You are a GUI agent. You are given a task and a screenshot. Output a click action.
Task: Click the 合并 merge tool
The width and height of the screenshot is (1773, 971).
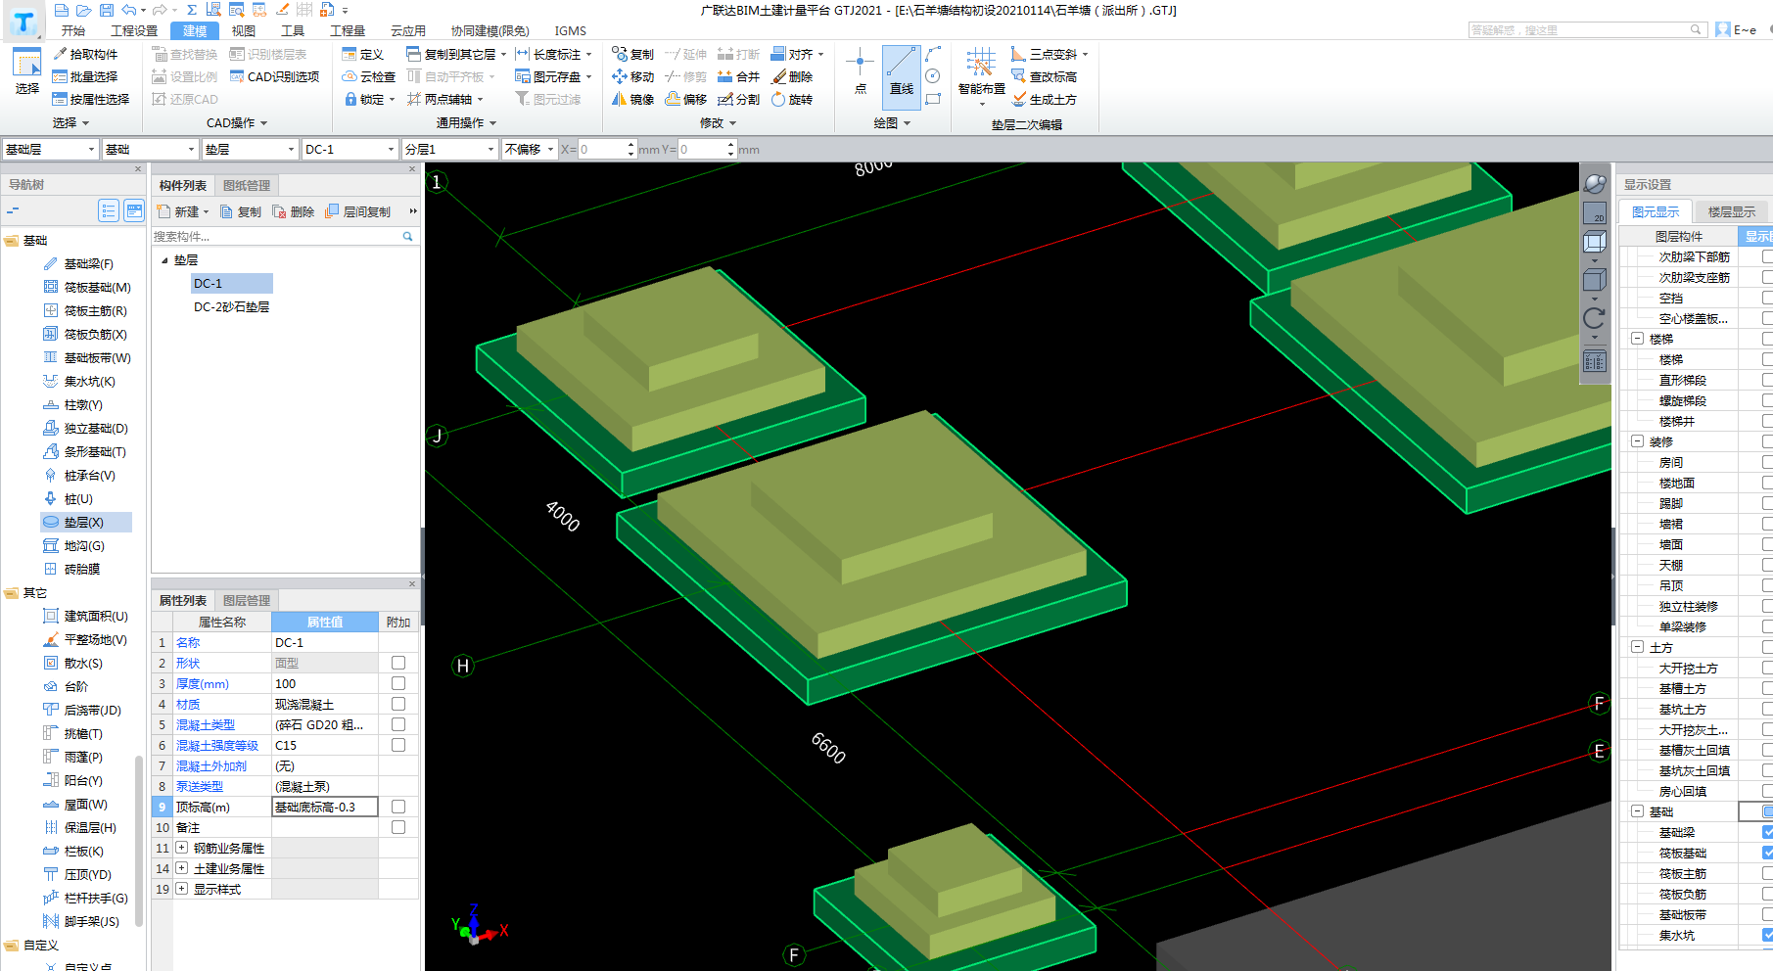point(738,76)
